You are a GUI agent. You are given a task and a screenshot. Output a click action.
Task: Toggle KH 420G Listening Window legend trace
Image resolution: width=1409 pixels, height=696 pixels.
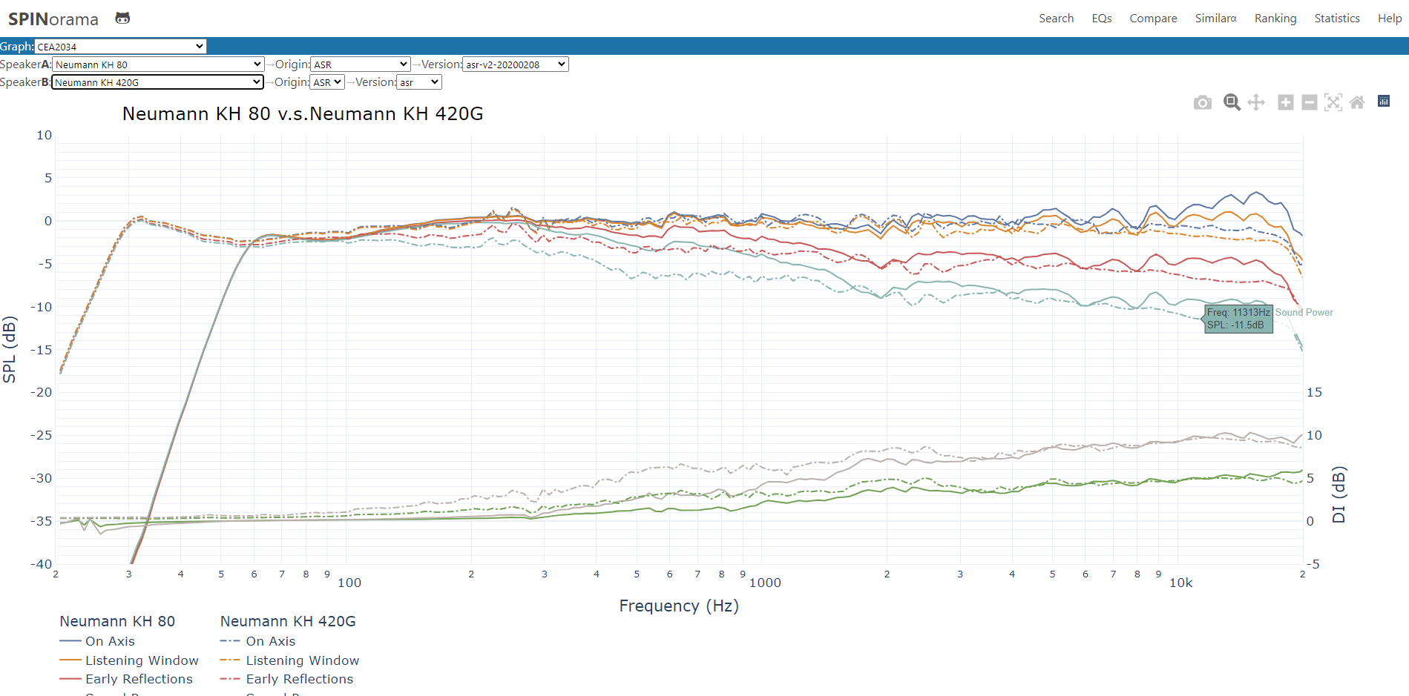(290, 660)
